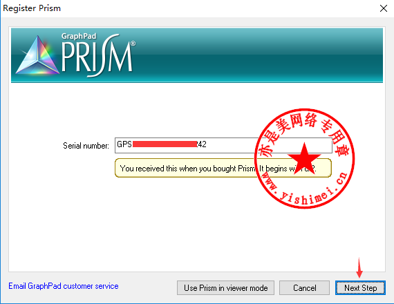Click the GPS prefix in serial field
Screen dimensions: 394x304
[x=124, y=144]
